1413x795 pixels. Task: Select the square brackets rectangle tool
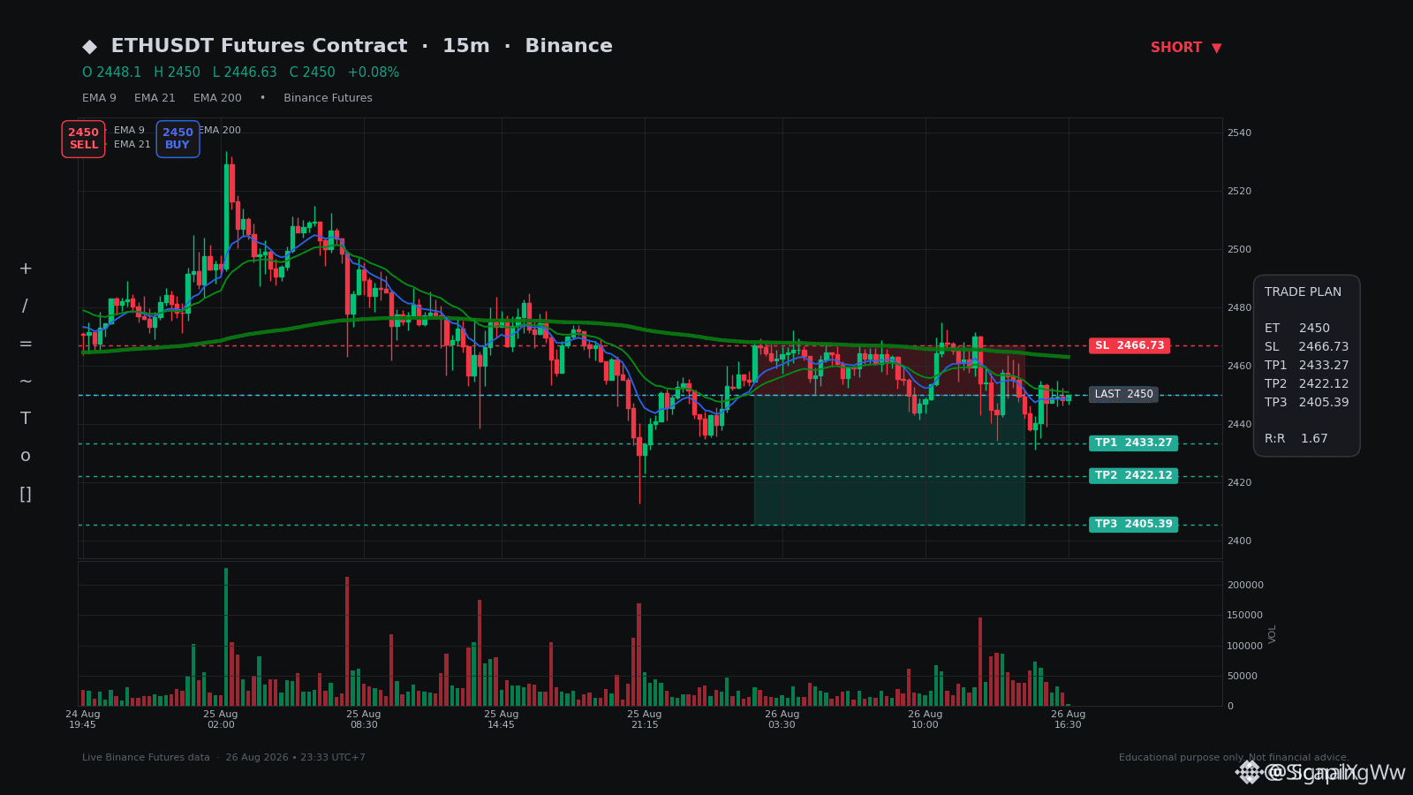pos(25,494)
